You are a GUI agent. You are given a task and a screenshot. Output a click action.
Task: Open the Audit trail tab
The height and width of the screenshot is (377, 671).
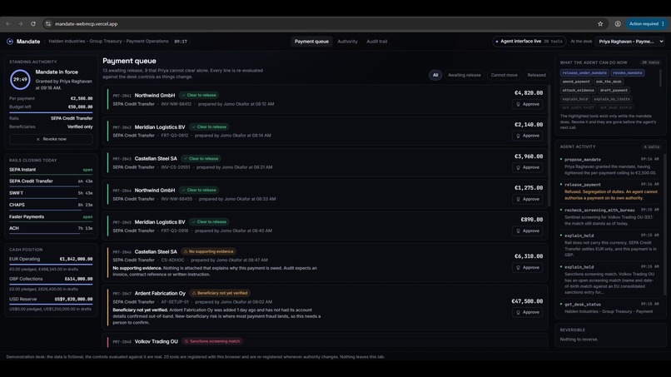376,42
